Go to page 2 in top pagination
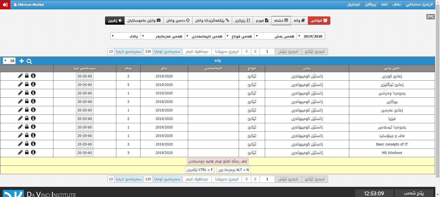440x197 pixels. [255, 52]
